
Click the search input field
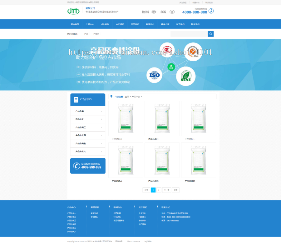click(189, 34)
